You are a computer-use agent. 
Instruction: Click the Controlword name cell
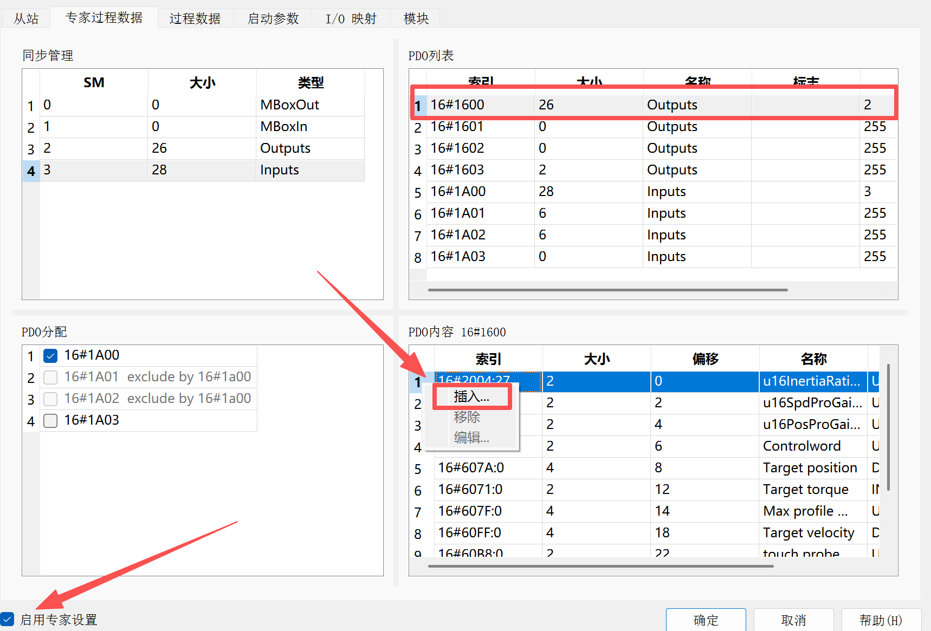click(x=813, y=446)
